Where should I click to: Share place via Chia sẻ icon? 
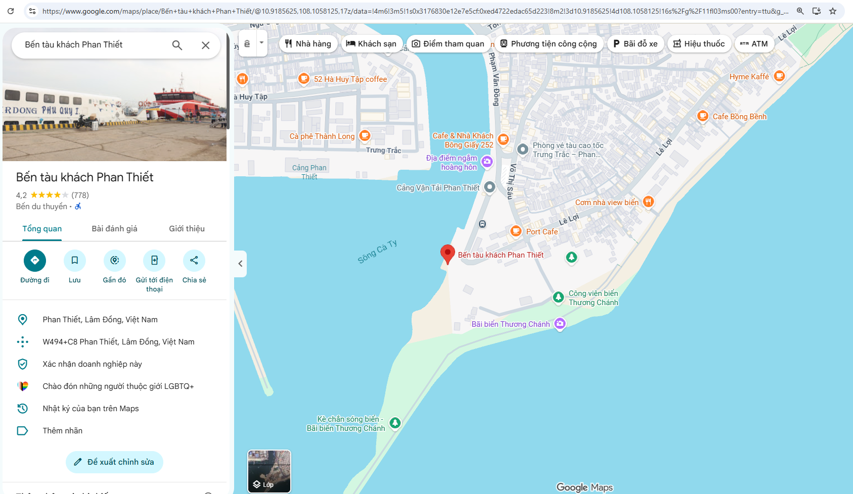[x=194, y=261]
